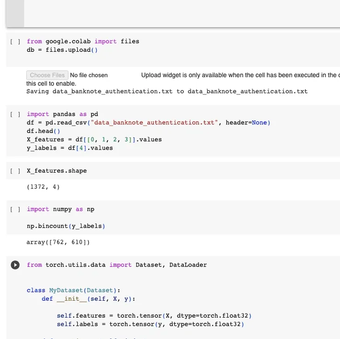Click run bracket of files.upload cell
340x339 pixels.
(15, 41)
